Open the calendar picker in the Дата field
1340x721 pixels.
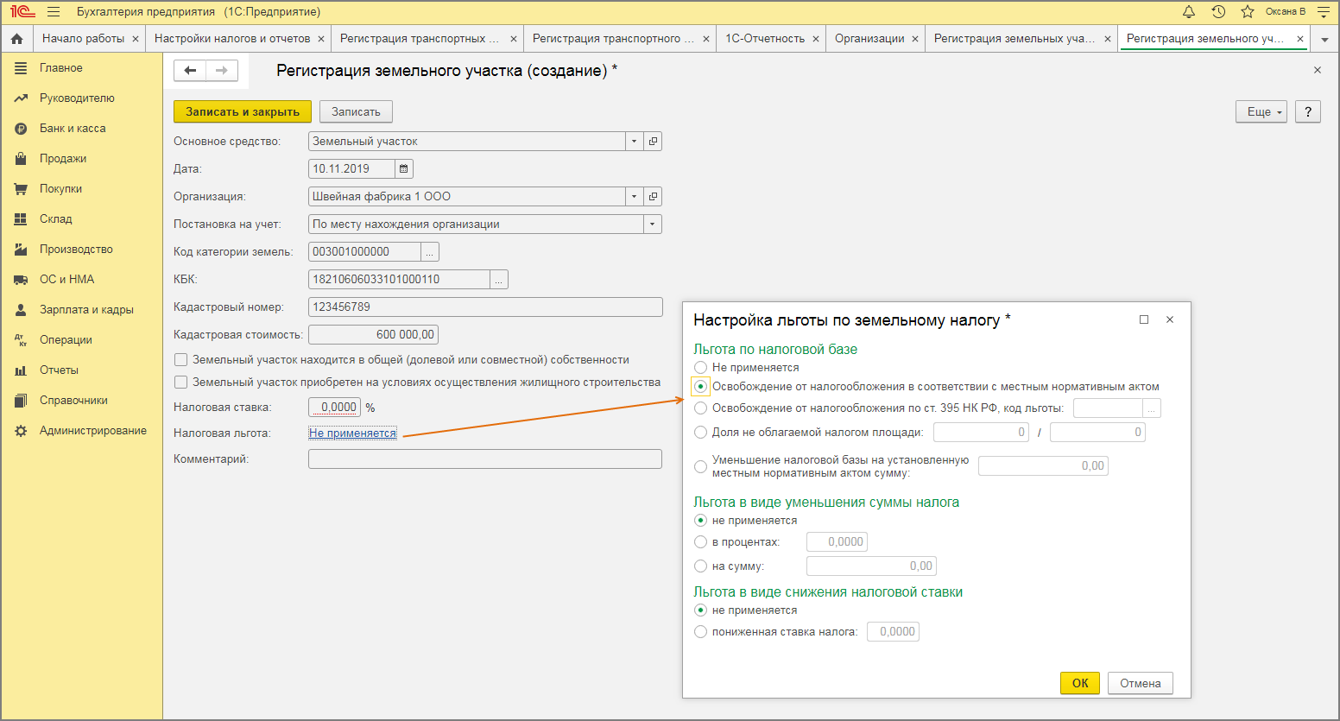tap(404, 169)
